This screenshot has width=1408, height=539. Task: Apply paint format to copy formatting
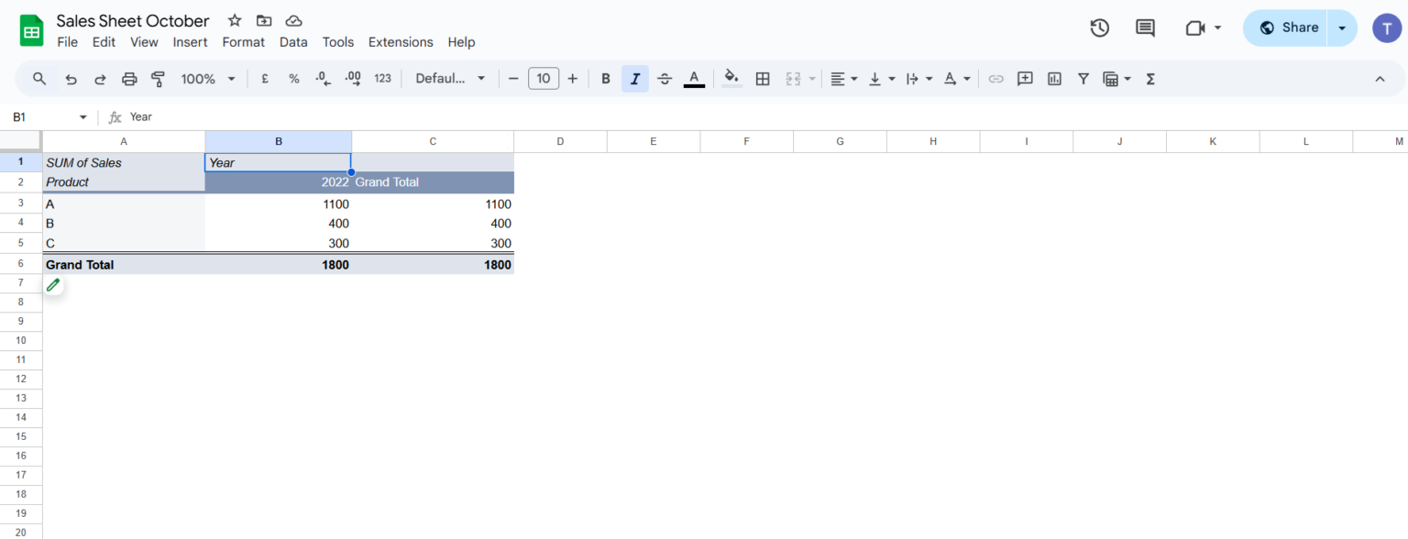click(158, 78)
